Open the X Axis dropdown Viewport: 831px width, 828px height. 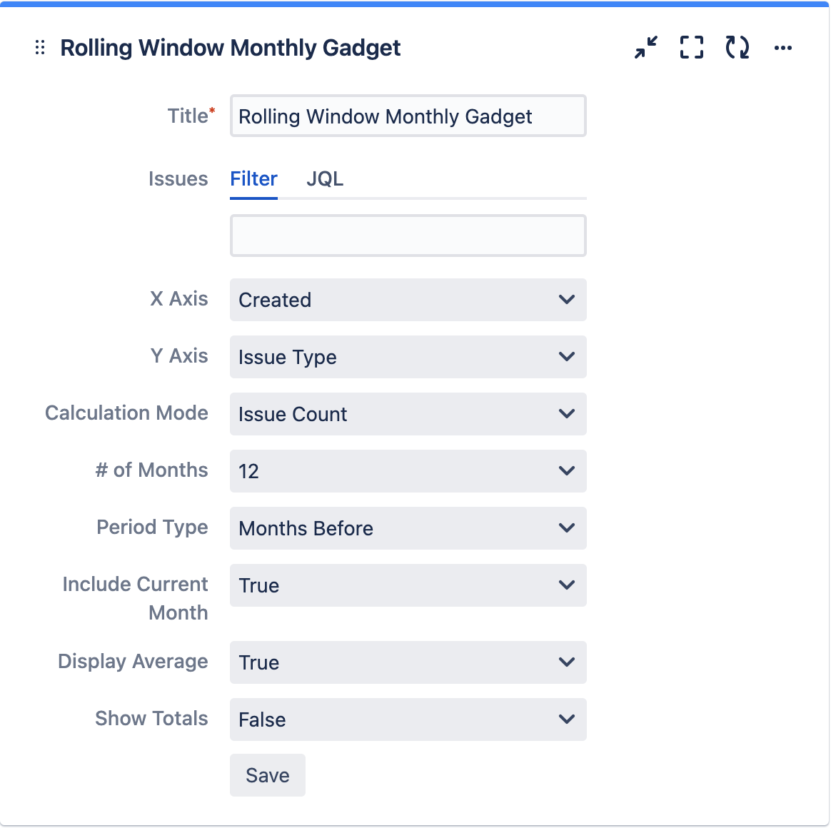tap(408, 300)
